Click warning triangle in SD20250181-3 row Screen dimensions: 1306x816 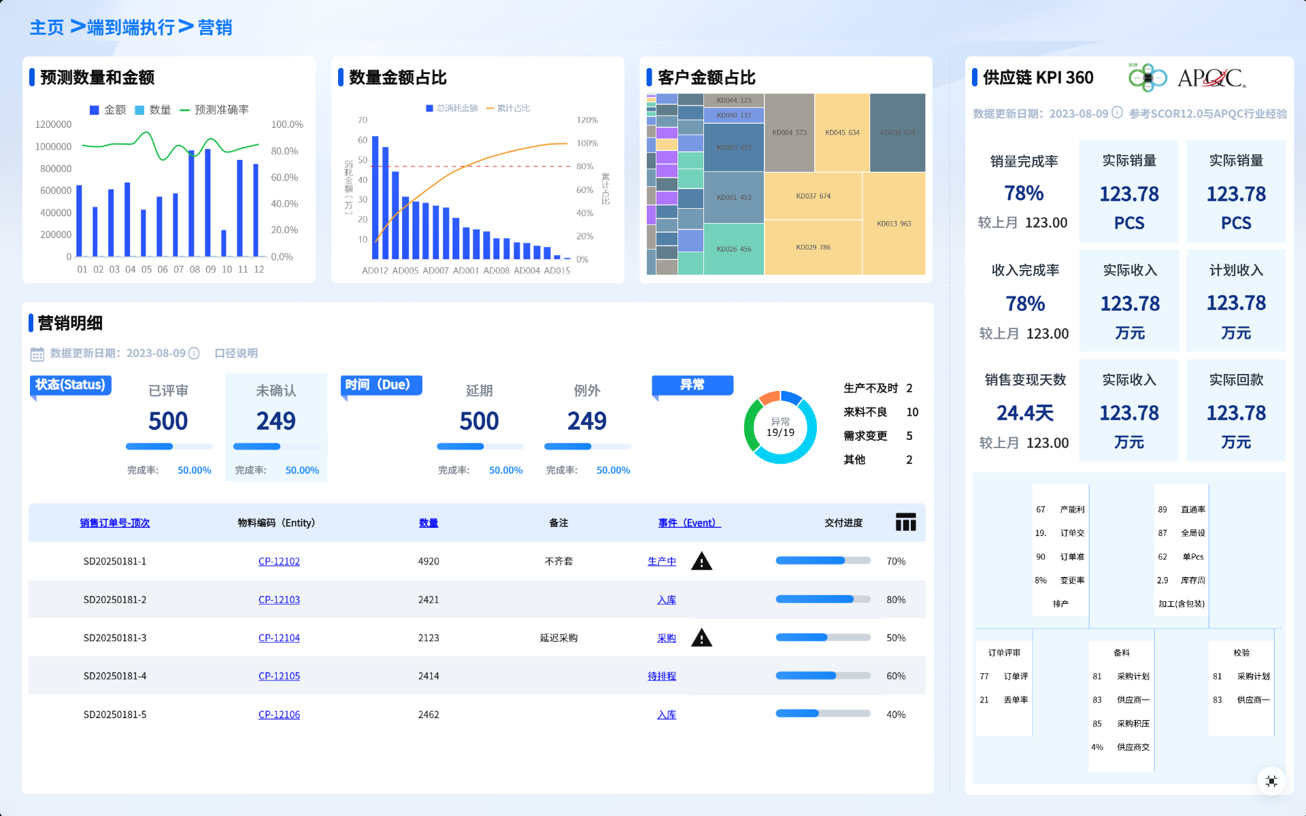[x=701, y=638]
